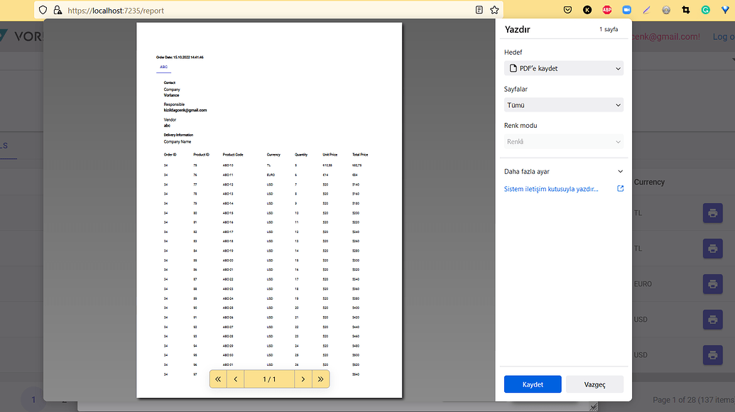Open the Sayfalar pages dropdown
735x412 pixels.
pos(563,104)
